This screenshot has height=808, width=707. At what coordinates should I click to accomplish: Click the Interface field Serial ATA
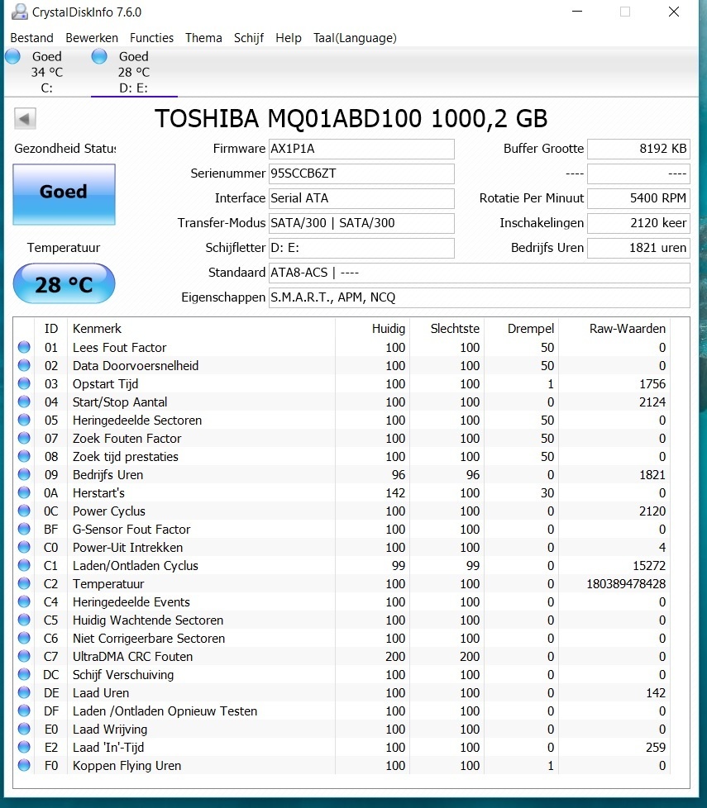tap(361, 198)
